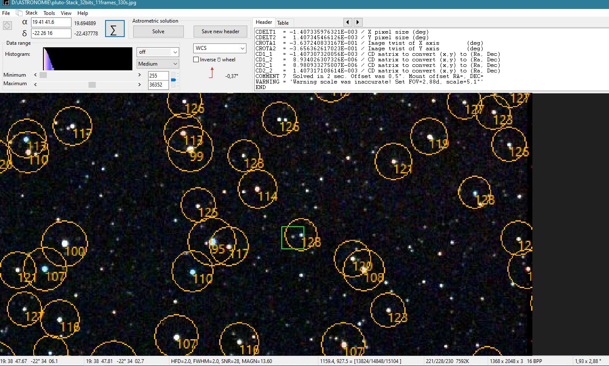Click the 1,93 x 2,88 ° field of view status
Image resolution: width=609 pixels, height=366 pixels.
point(589,361)
